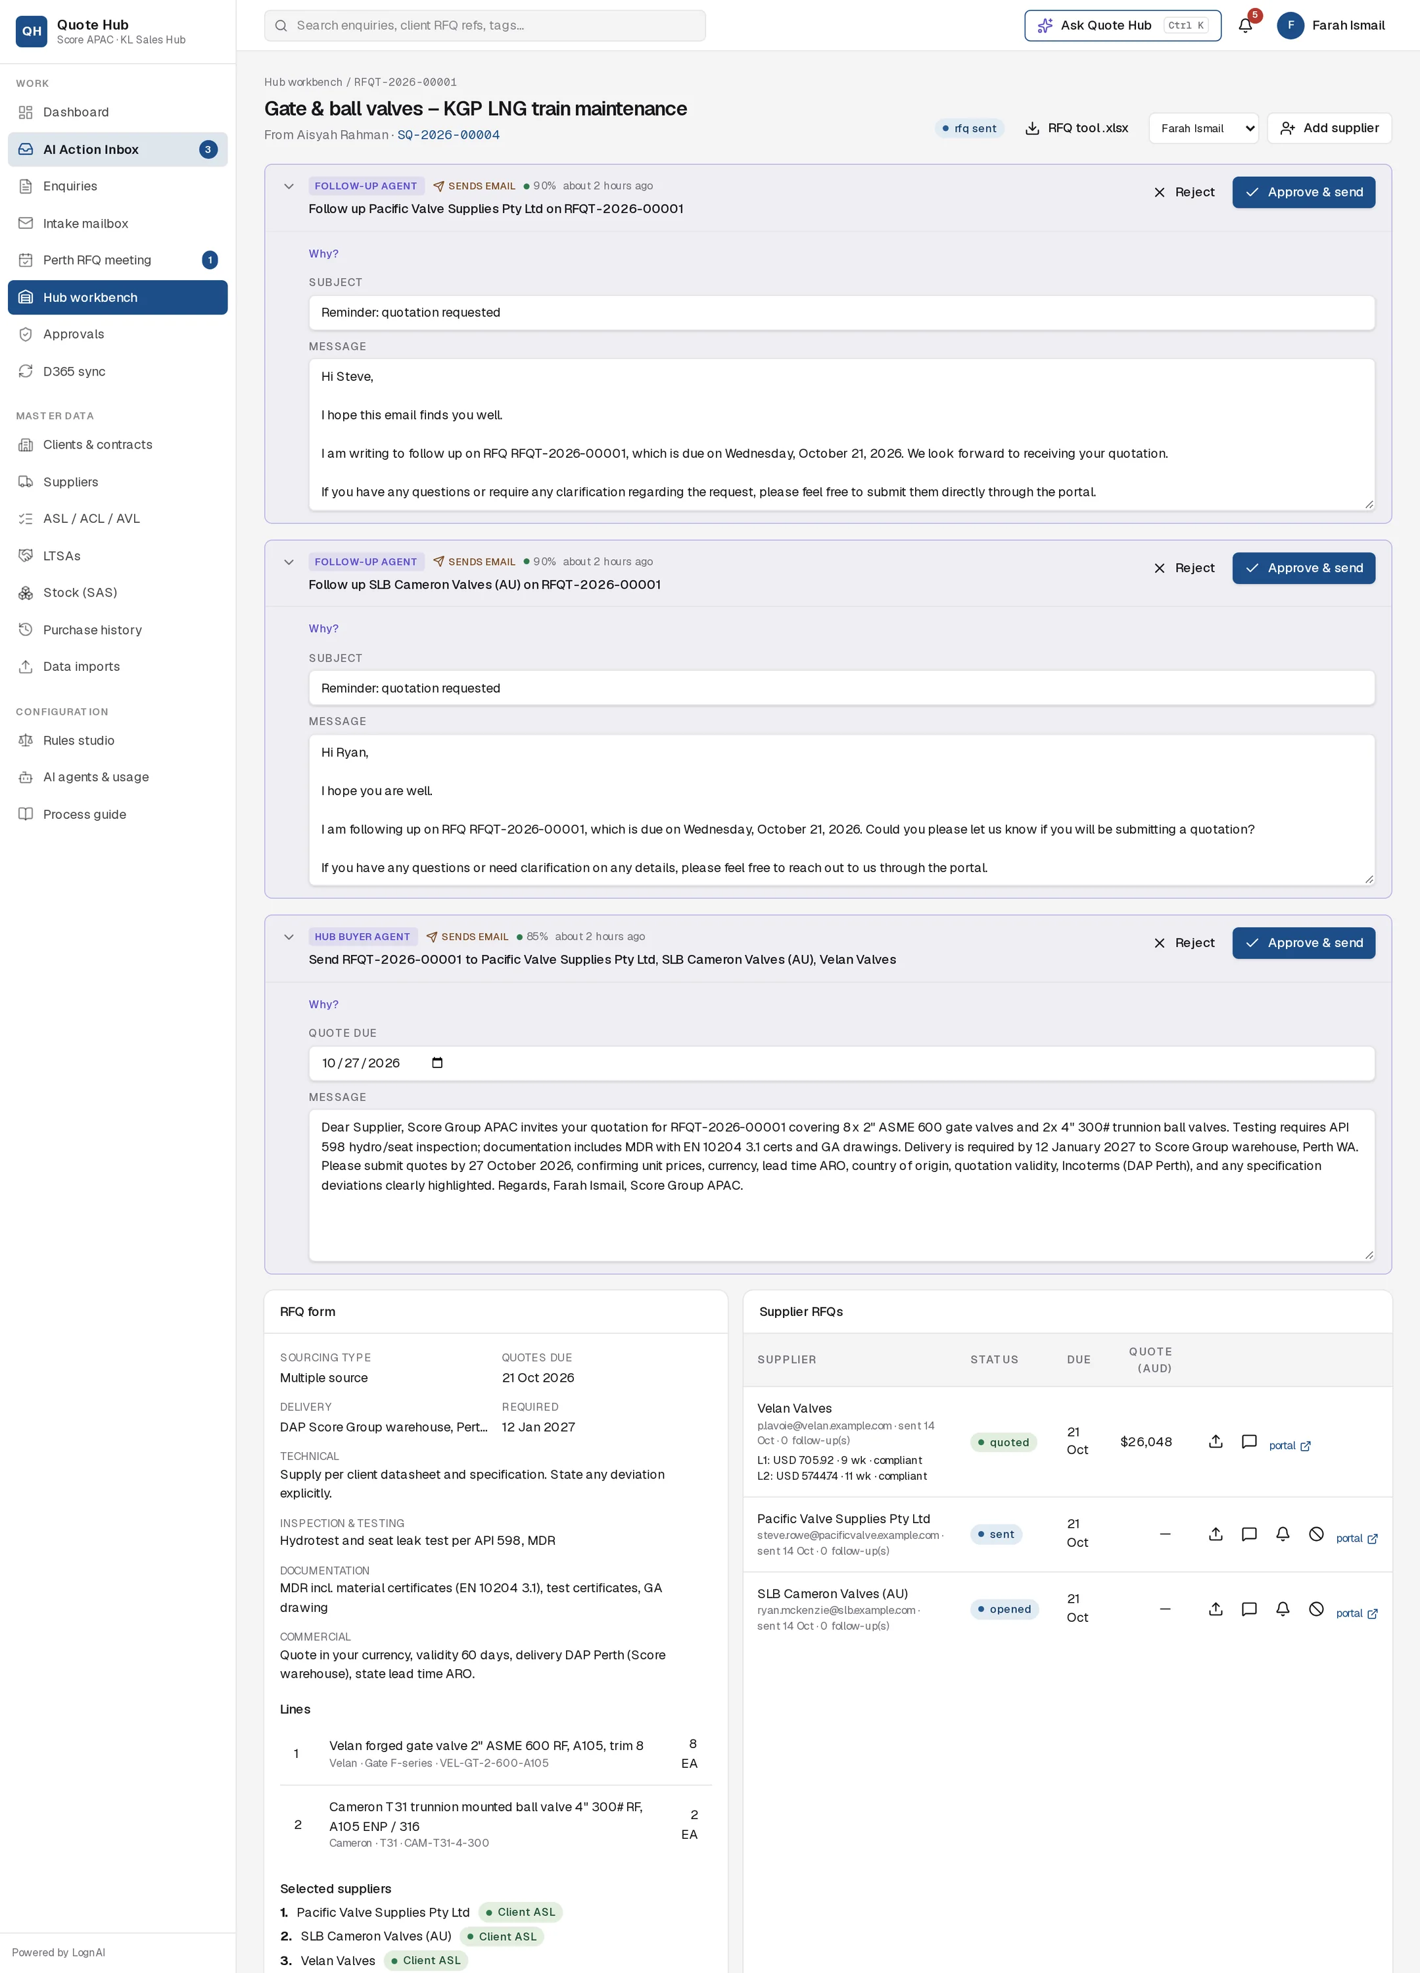The image size is (1420, 1973).
Task: Click cancel icon for Pacific Valve Supplies
Action: click(x=1317, y=1534)
